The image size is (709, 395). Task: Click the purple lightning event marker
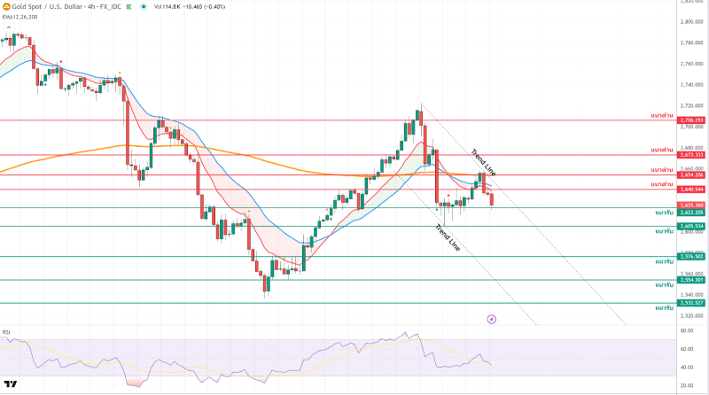tap(492, 318)
